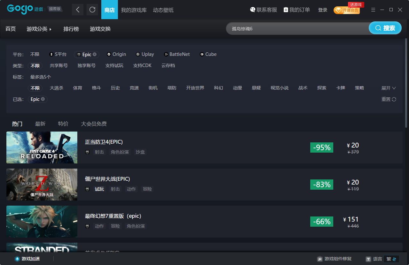Open the 游戏分类 dropdown menu
The height and width of the screenshot is (265, 409).
(39, 29)
